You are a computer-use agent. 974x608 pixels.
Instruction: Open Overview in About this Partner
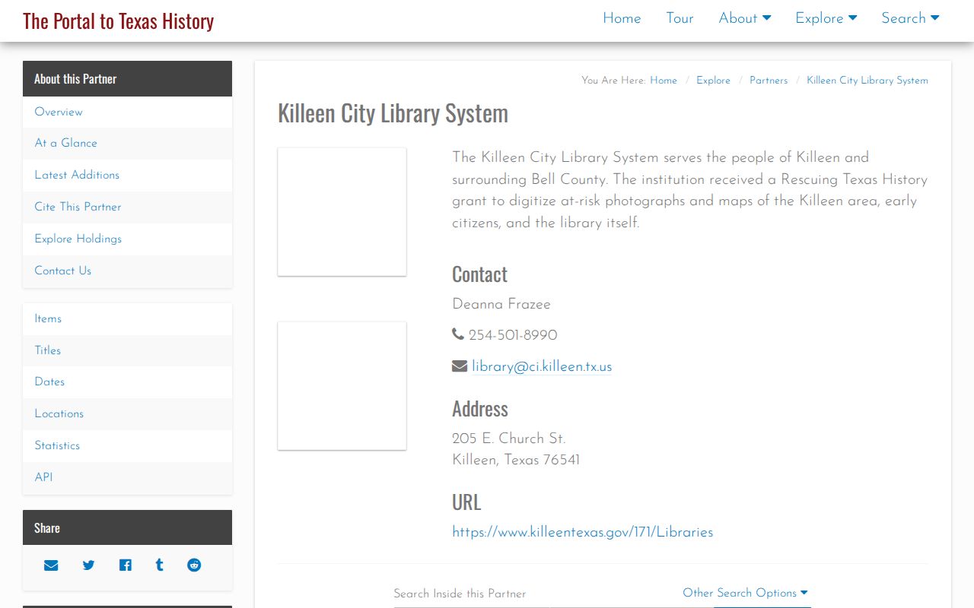coord(127,112)
